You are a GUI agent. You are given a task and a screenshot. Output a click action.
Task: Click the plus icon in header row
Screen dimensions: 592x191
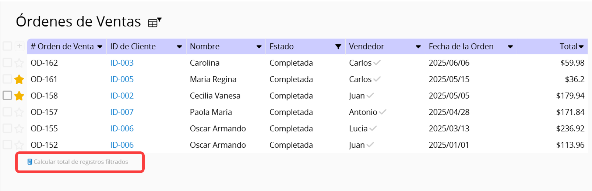20,46
